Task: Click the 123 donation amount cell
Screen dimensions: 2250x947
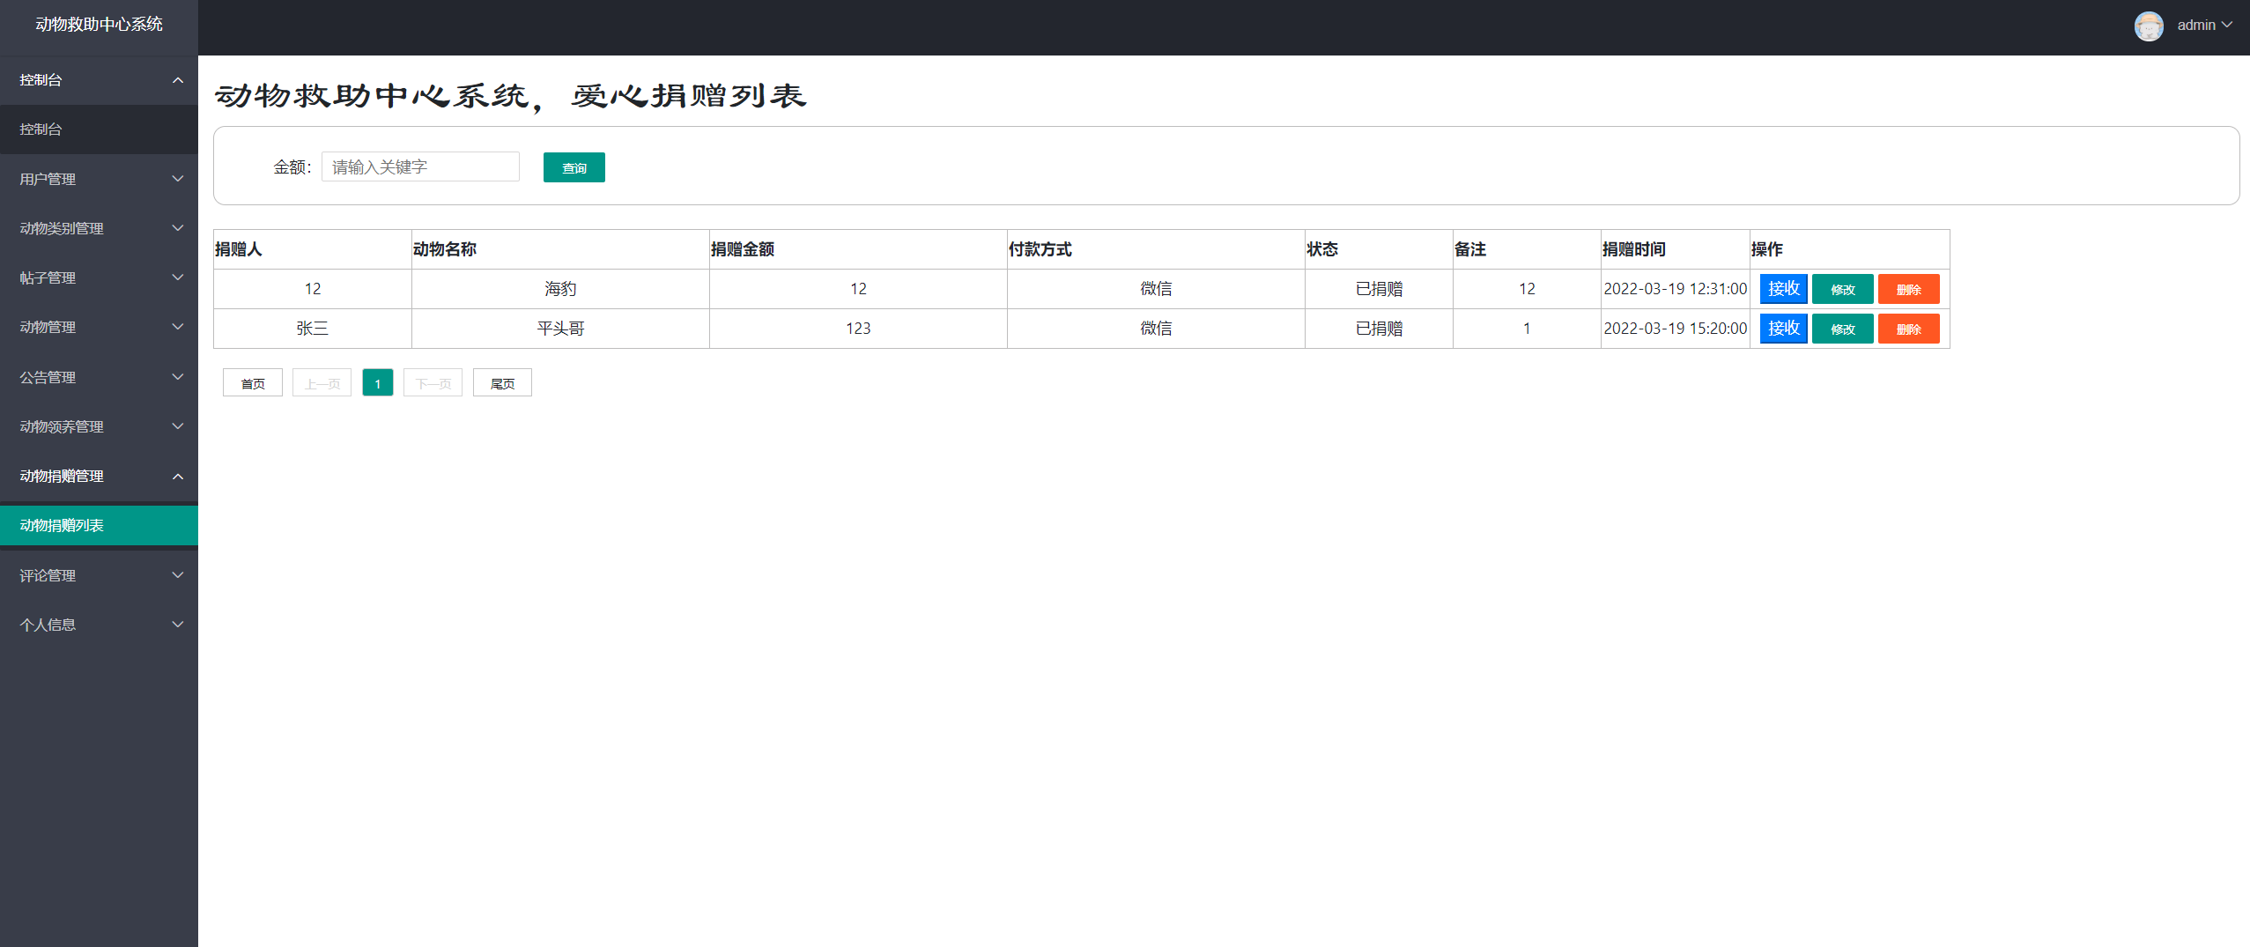Action: coord(858,329)
